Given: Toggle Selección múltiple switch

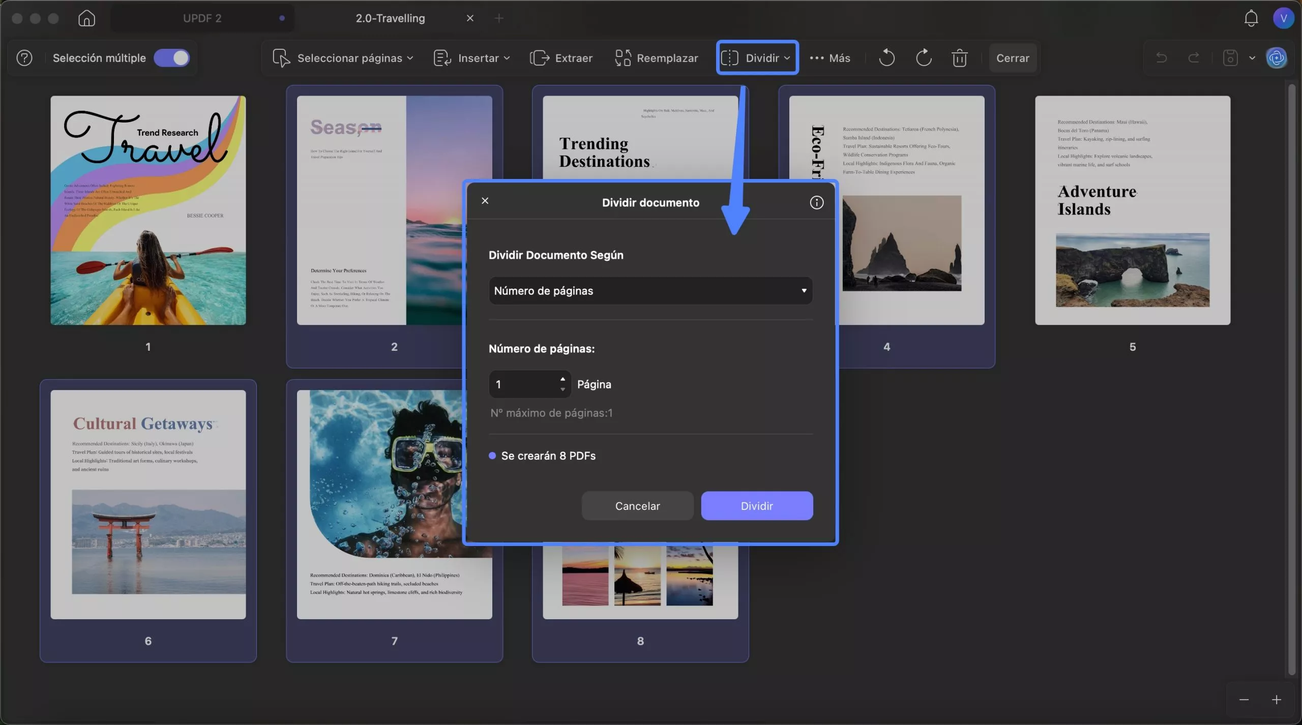Looking at the screenshot, I should [x=172, y=58].
